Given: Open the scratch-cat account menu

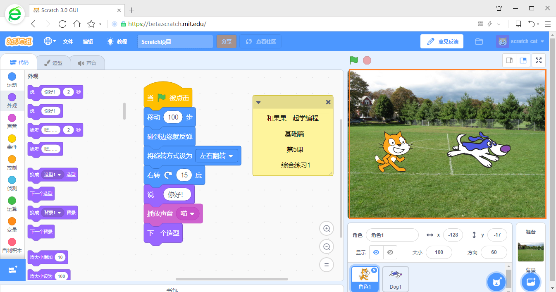Looking at the screenshot, I should click(x=521, y=41).
